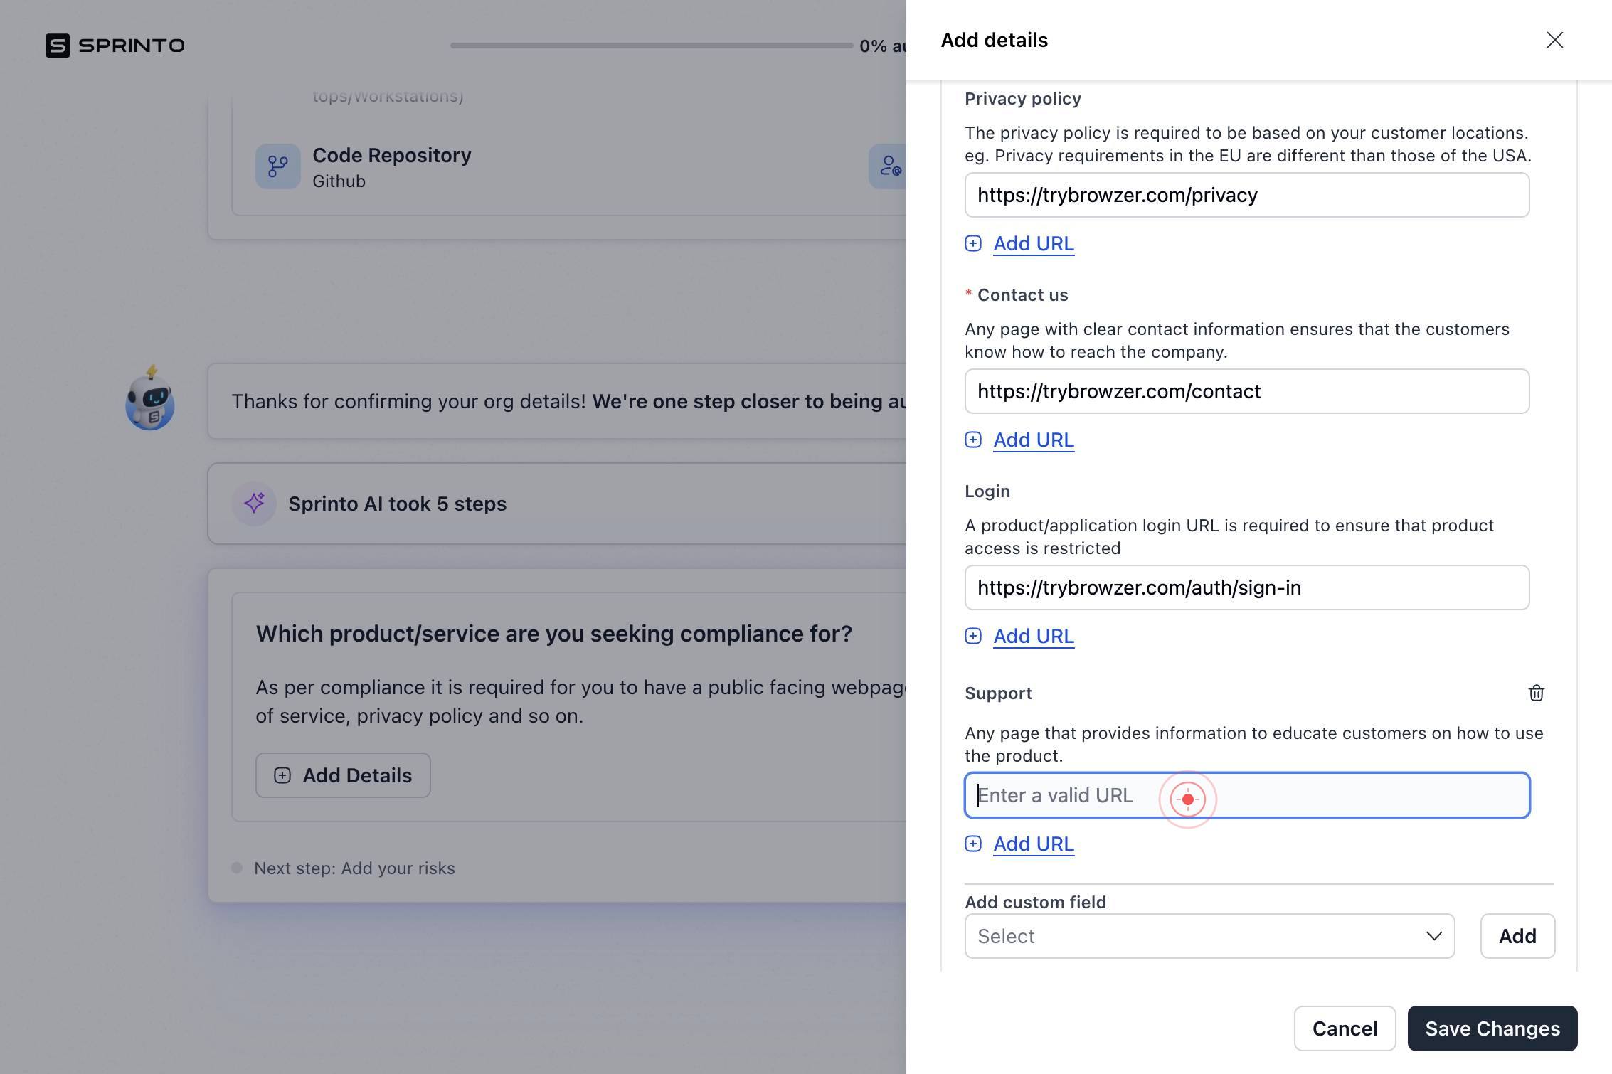
Task: Click the Sprinto logo
Action: click(x=115, y=46)
